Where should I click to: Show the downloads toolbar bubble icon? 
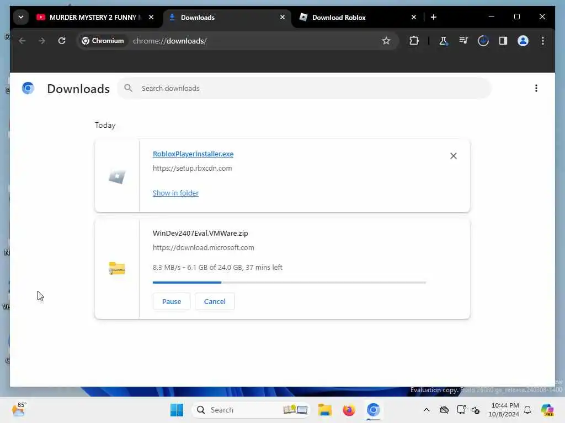click(x=483, y=41)
